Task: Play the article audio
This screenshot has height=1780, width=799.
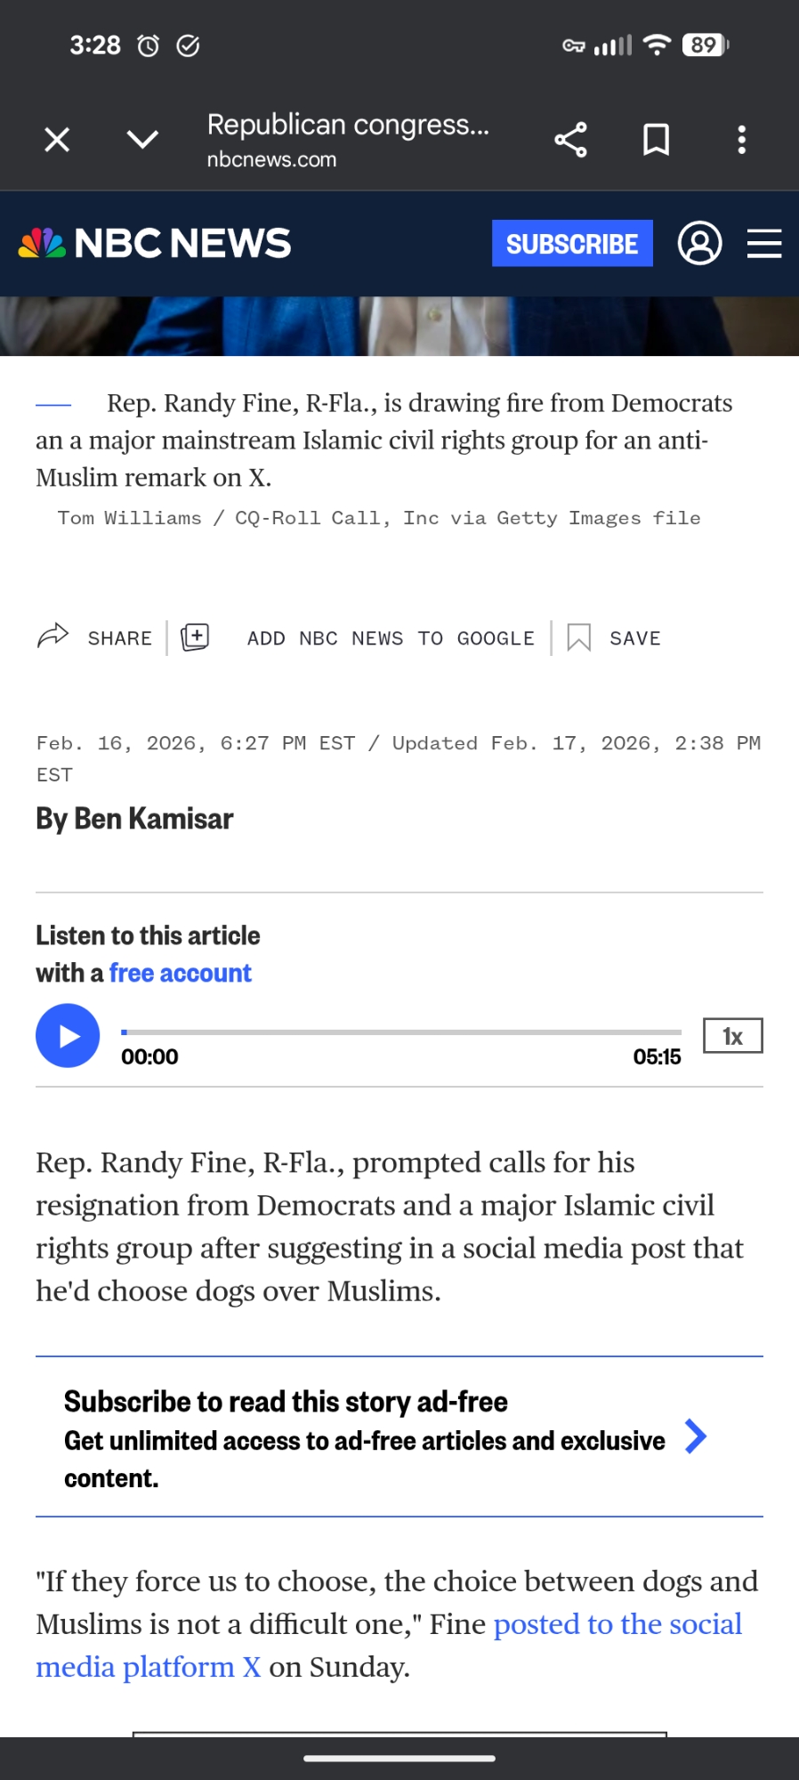Action: (68, 1035)
